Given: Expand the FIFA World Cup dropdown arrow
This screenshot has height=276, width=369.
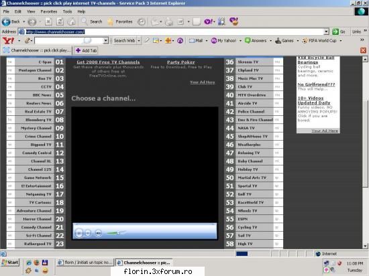Looking at the screenshot, I should click(341, 41).
